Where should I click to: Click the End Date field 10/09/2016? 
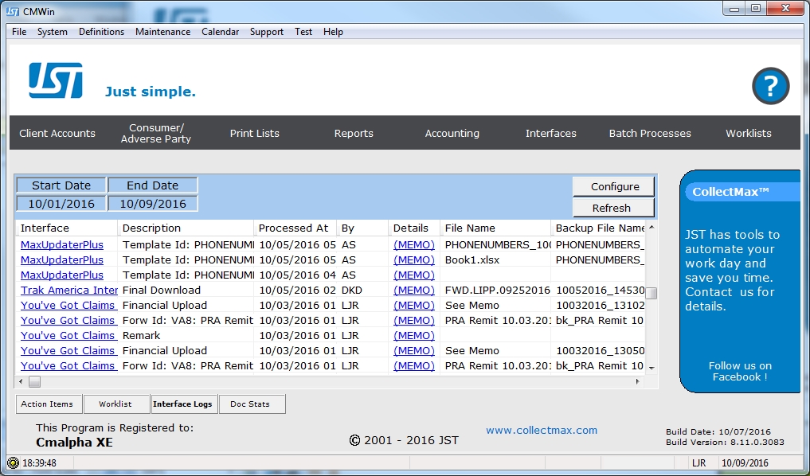point(153,204)
